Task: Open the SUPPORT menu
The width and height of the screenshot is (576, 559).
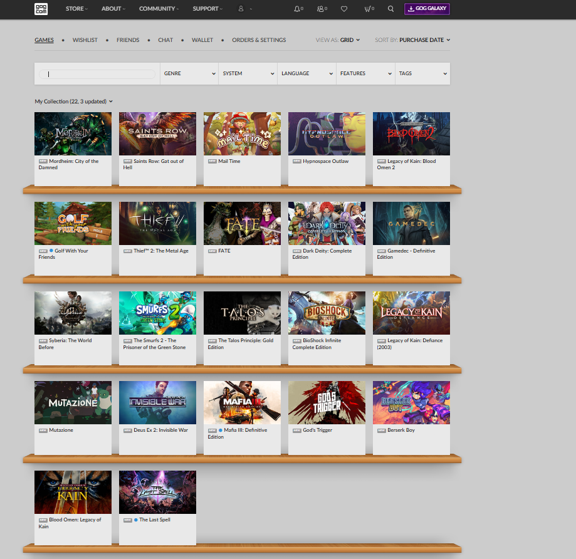Action: coord(207,8)
